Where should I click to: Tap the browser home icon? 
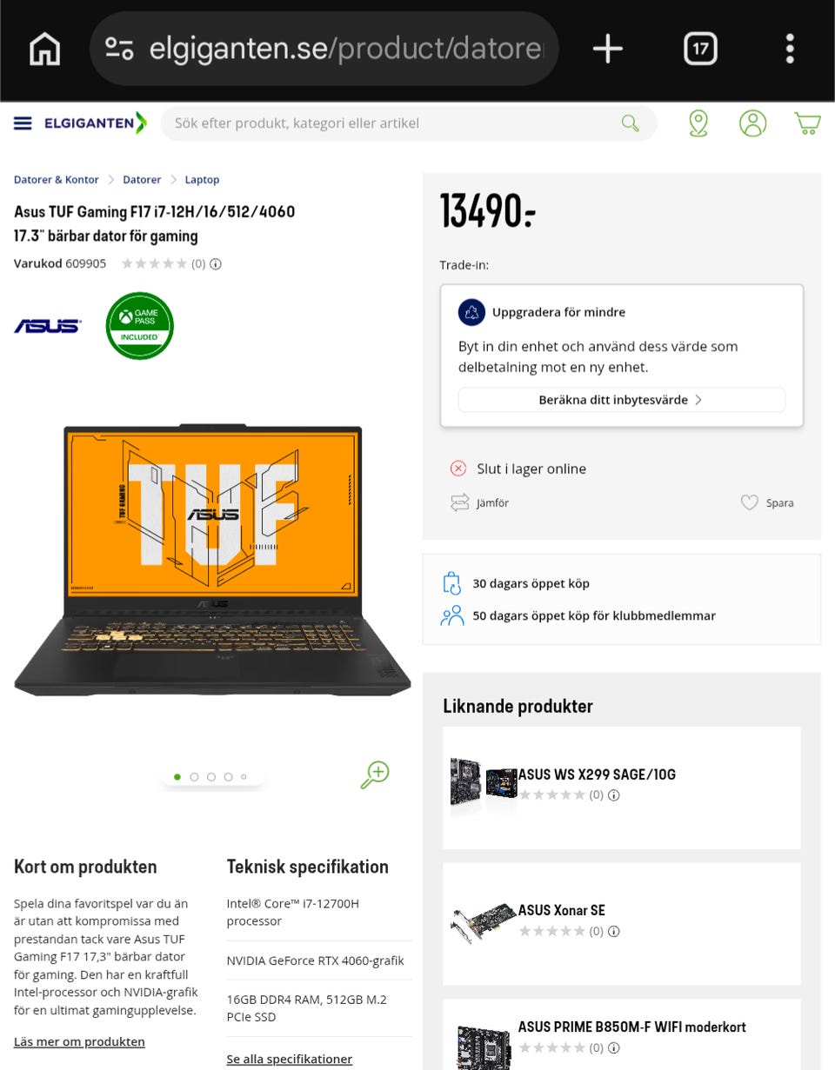45,49
